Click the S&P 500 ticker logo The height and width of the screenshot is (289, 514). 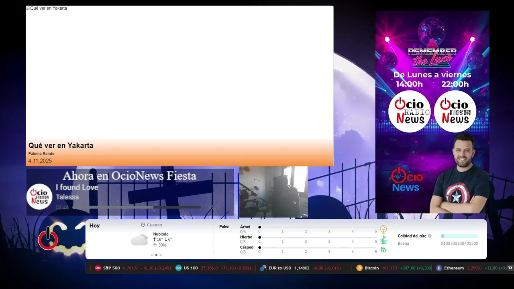(x=98, y=268)
